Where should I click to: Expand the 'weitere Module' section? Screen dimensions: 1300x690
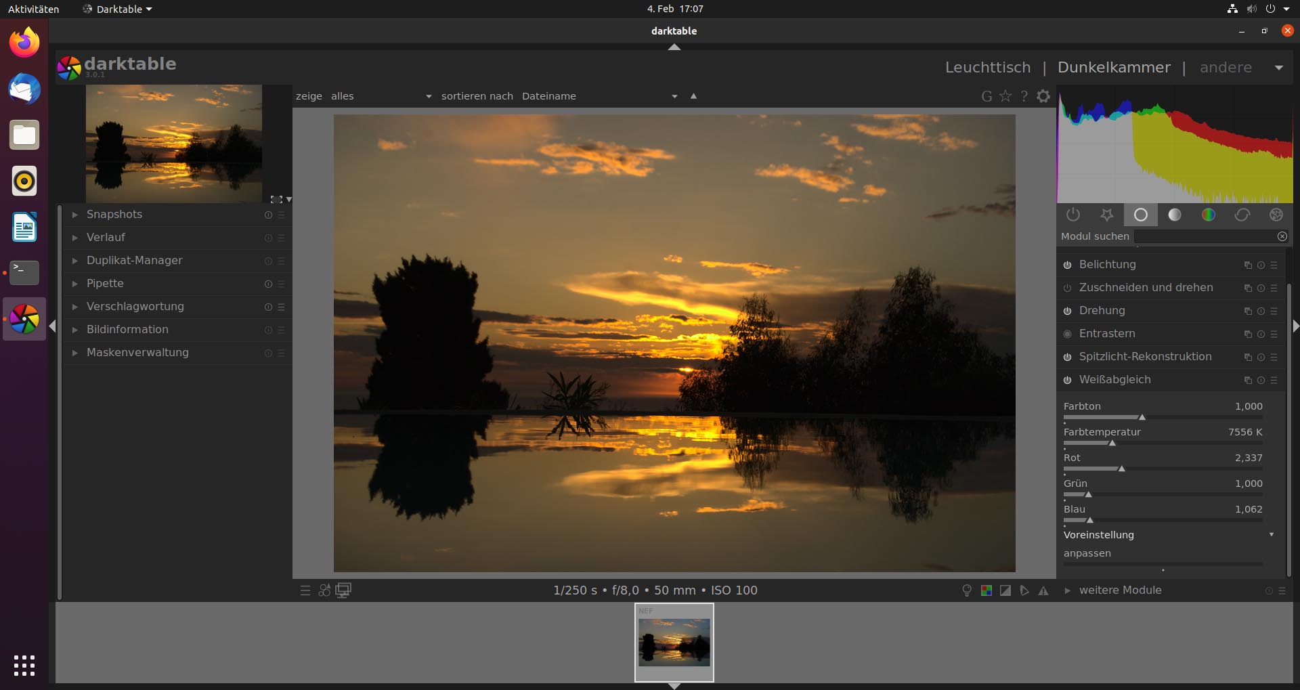(x=1121, y=590)
